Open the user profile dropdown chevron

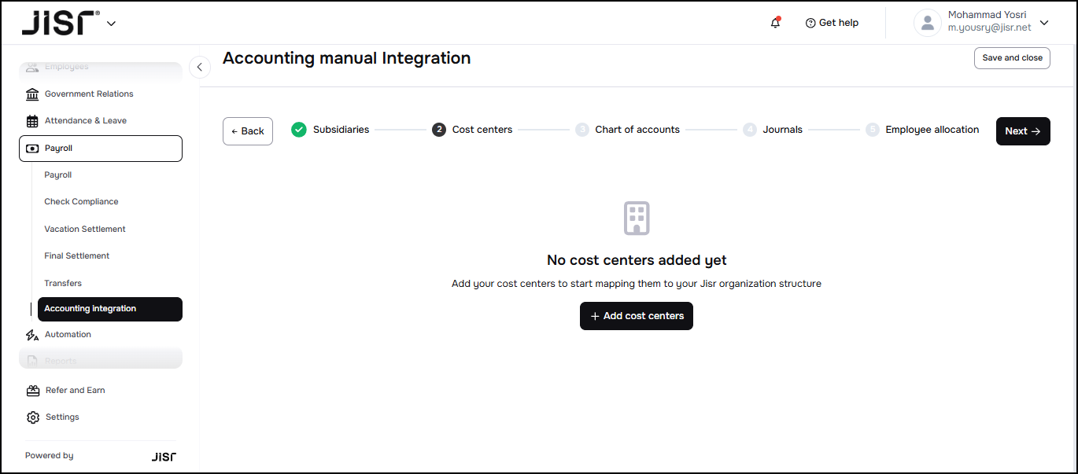pos(1044,23)
